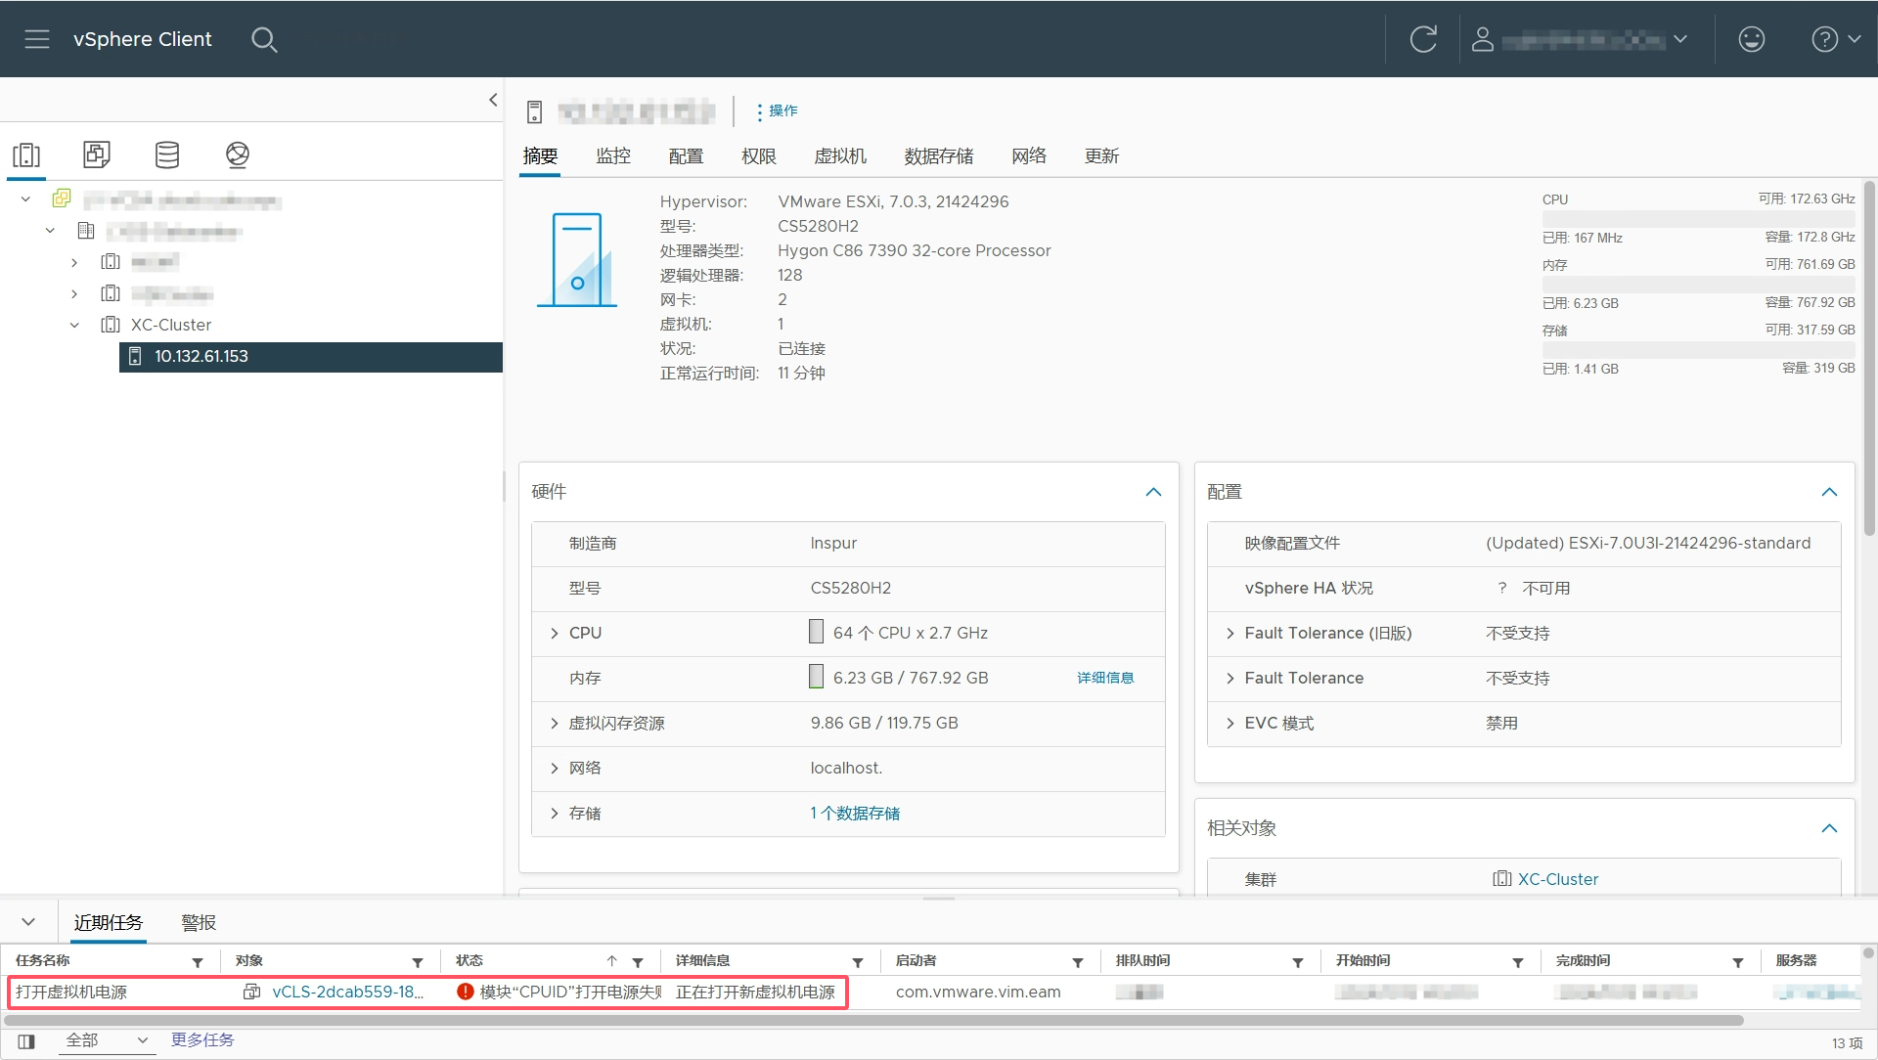Open the smiley feedback icon
1878x1060 pixels.
(x=1751, y=39)
